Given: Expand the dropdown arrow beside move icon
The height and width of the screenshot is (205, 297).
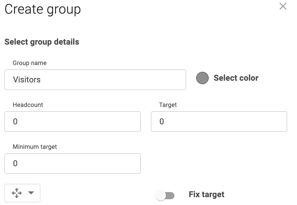Looking at the screenshot, I should (31, 193).
